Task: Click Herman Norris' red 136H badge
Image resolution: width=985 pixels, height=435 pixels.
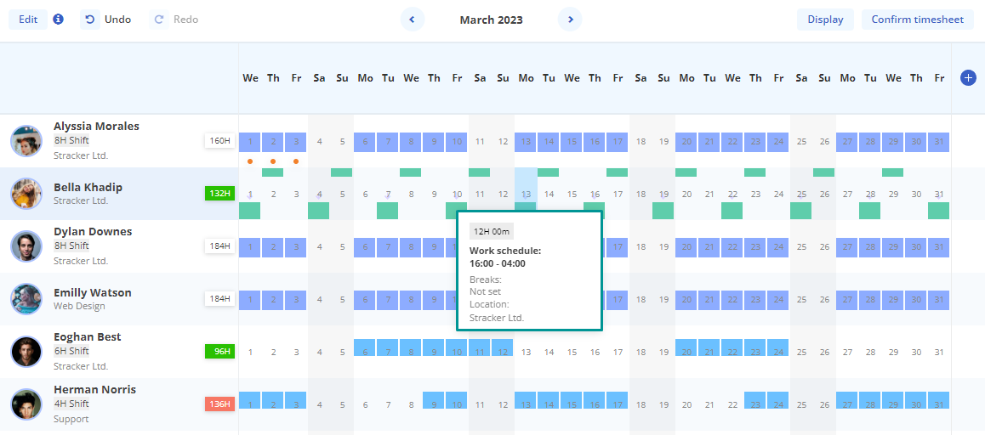Action: 220,404
